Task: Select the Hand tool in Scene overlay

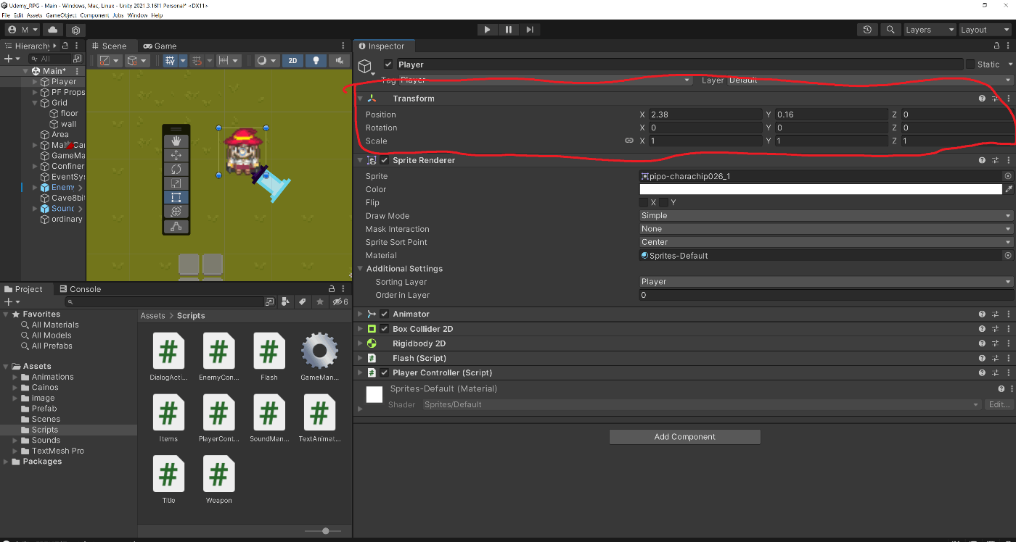Action: [x=176, y=141]
